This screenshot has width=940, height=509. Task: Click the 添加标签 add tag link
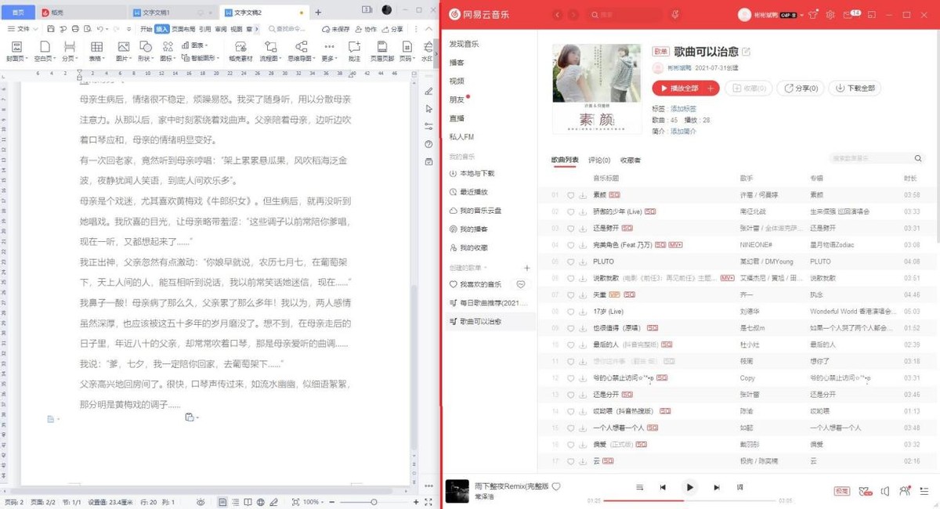tap(684, 109)
